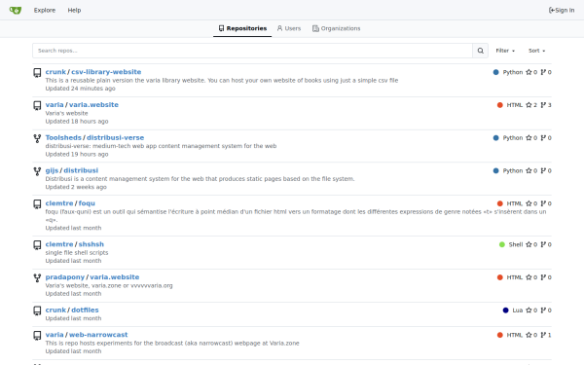Screen dimensions: 584x365
Task: Open the distribusi repository link
Action: (x=81, y=170)
